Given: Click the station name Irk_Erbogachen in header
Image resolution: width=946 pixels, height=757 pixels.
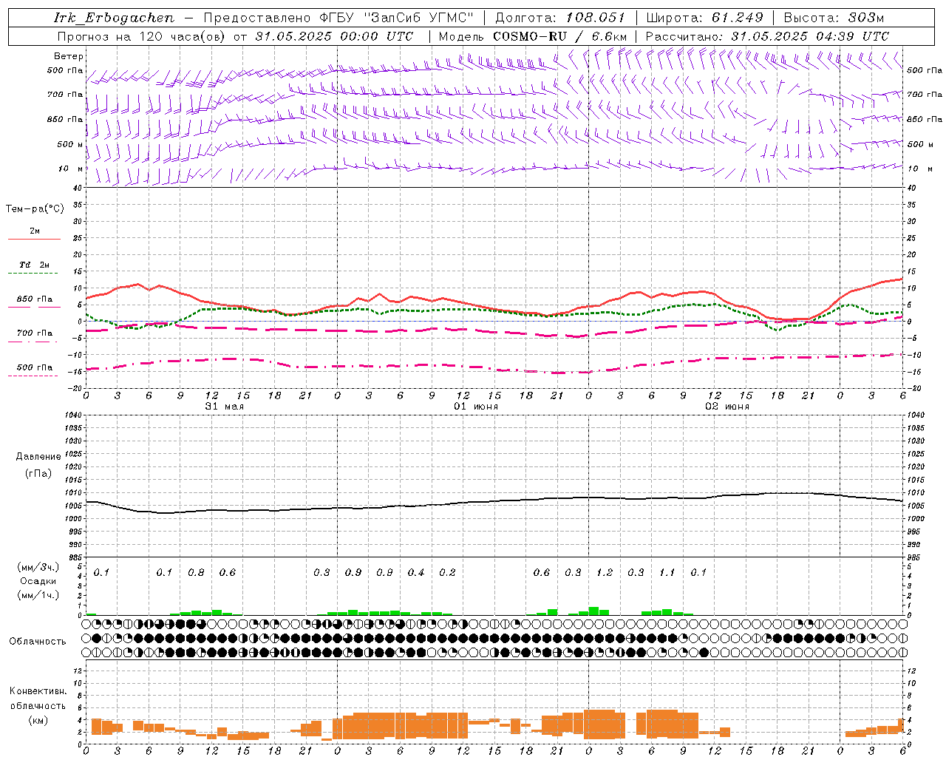Looking at the screenshot, I should 115,18.
